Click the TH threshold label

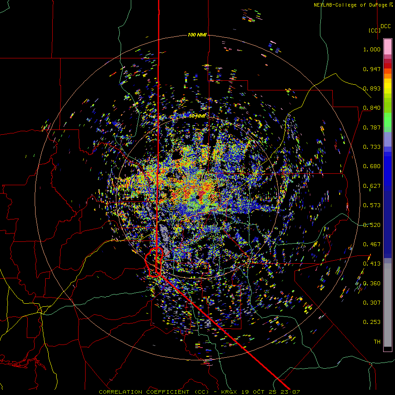point(377,342)
